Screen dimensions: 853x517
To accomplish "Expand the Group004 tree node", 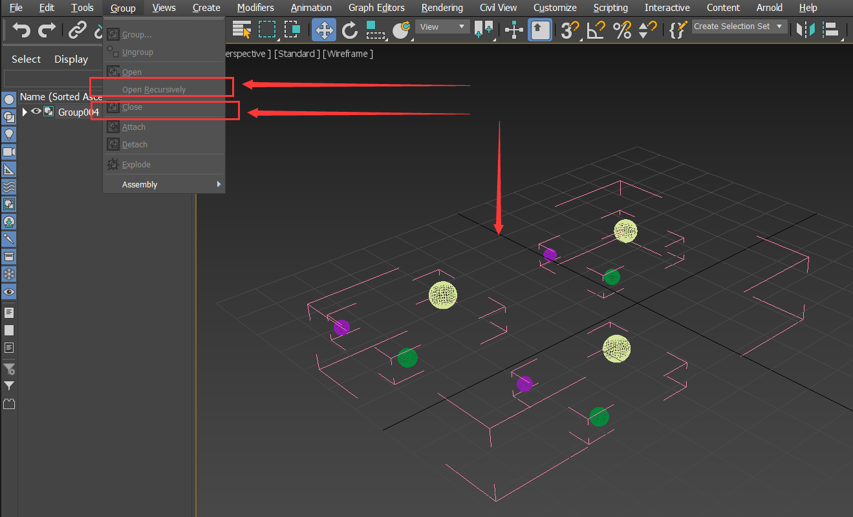I will click(x=25, y=112).
